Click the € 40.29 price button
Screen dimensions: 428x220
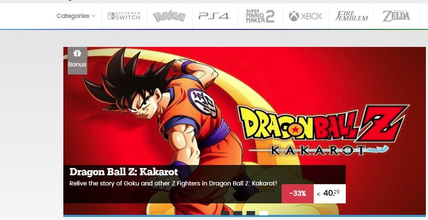tap(330, 194)
